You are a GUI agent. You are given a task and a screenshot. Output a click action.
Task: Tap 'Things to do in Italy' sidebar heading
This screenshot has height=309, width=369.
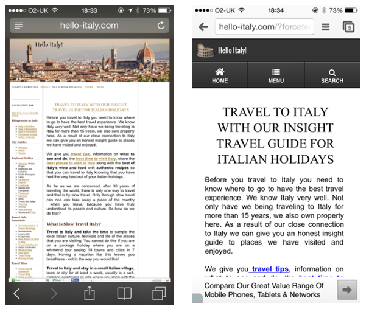pos(24,120)
